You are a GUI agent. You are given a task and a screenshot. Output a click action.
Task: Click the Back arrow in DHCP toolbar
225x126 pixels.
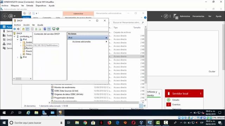[14, 29]
